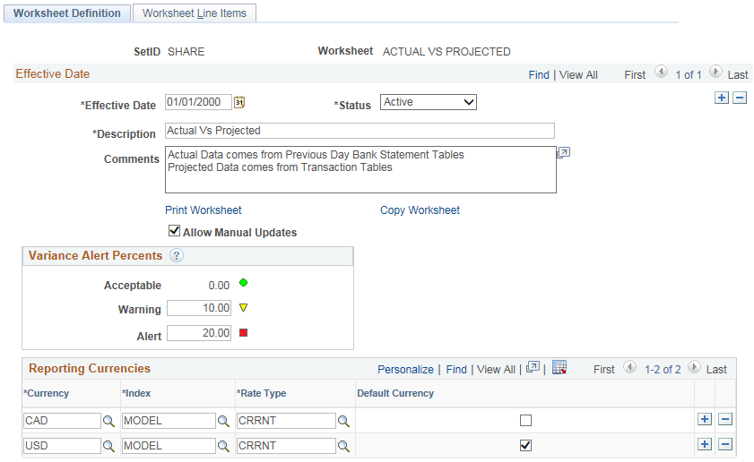Switch to the Worksheet Line Items tab

coord(195,13)
